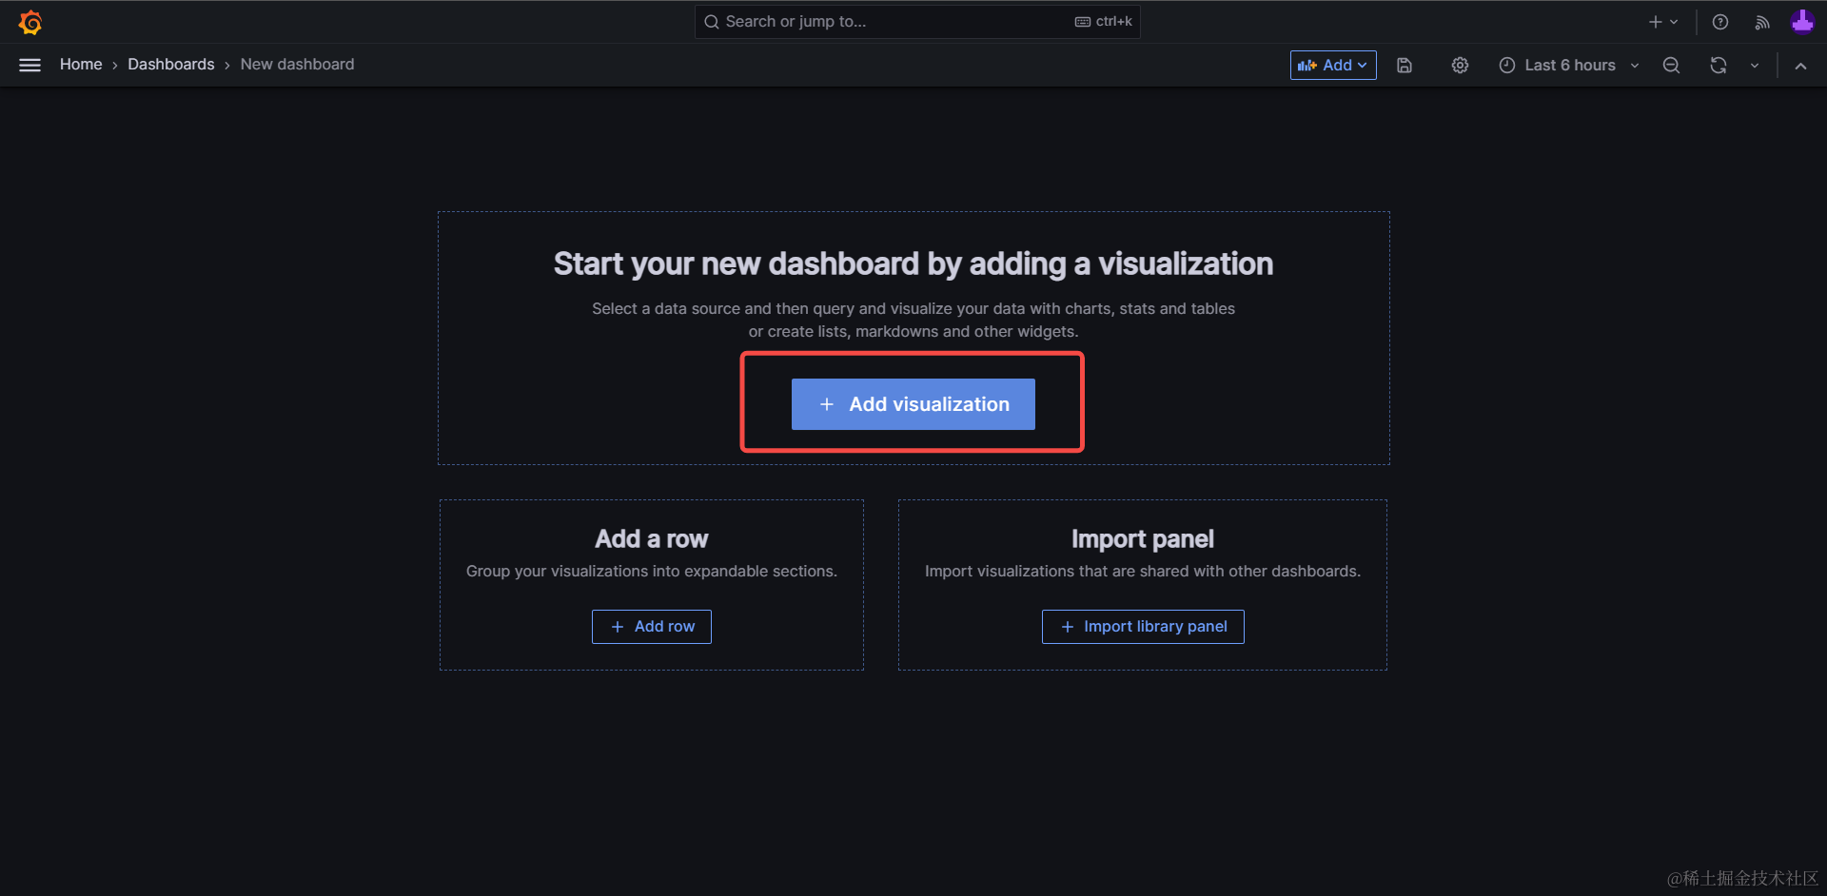Click the zoom out time range icon
The height and width of the screenshot is (896, 1827).
pos(1671,65)
